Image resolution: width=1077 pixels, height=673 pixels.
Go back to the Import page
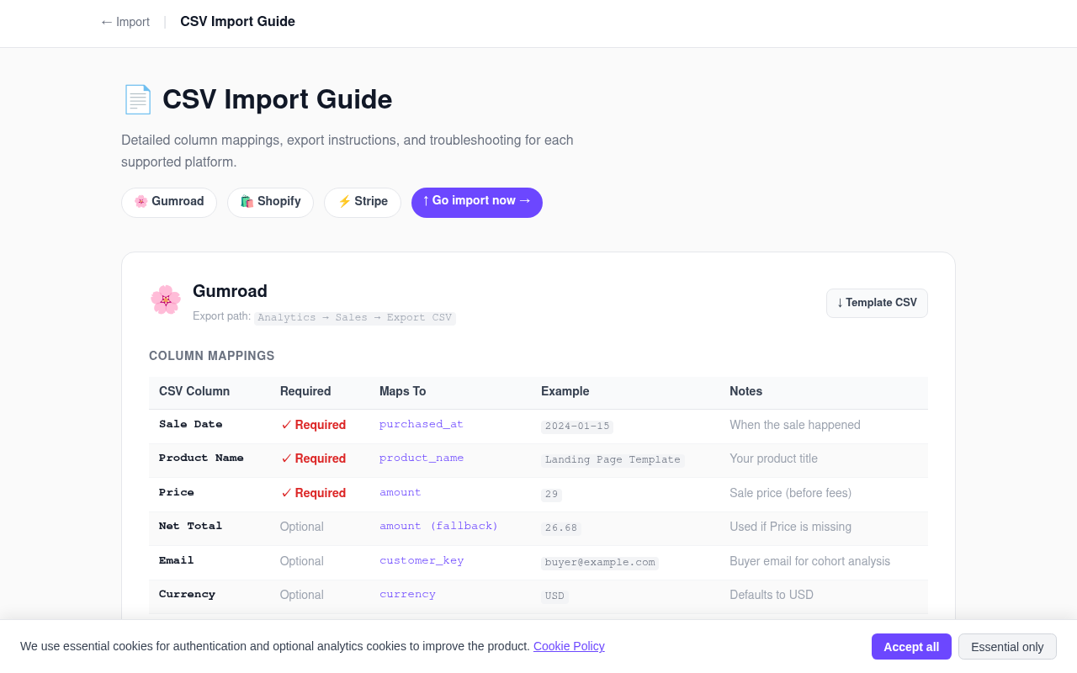pos(125,22)
